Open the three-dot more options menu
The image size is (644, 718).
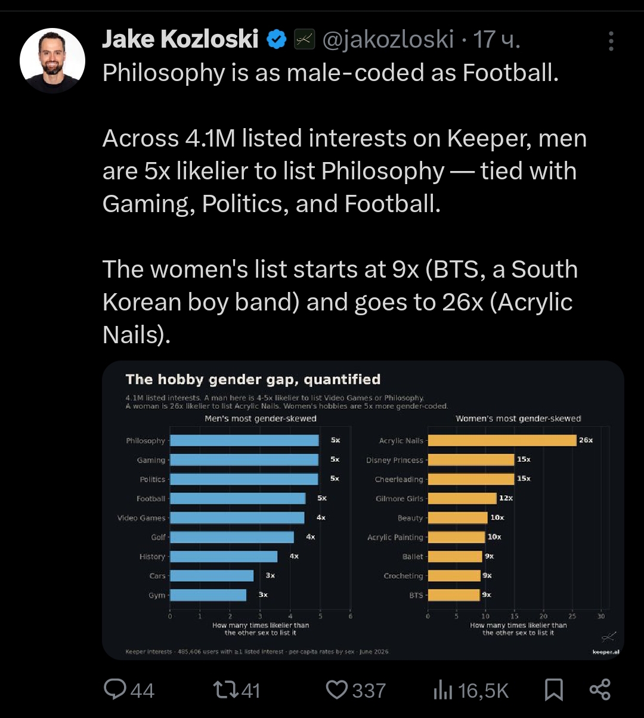click(x=611, y=41)
